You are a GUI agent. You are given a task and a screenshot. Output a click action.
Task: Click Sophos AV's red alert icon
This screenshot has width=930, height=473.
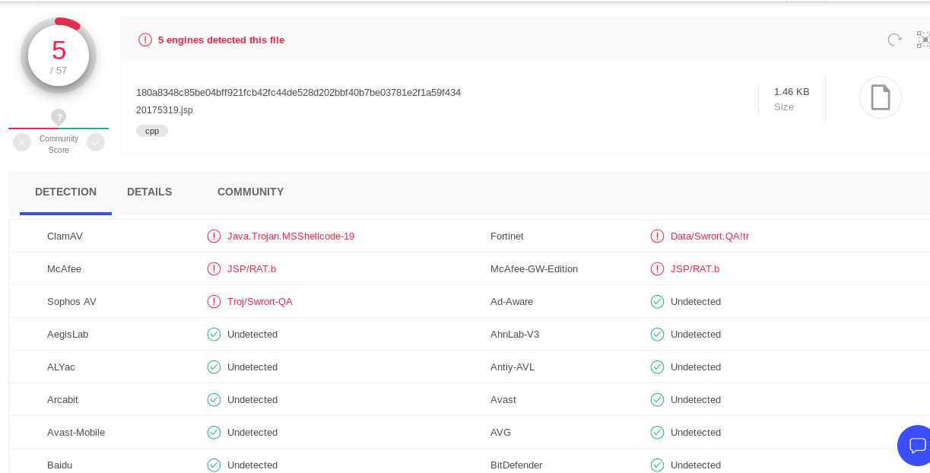coord(214,302)
